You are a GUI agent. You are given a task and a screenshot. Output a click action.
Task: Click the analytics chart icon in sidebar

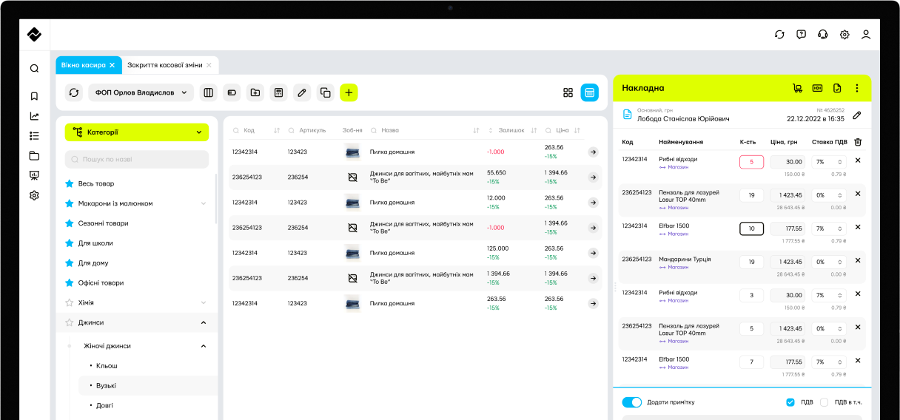[34, 116]
